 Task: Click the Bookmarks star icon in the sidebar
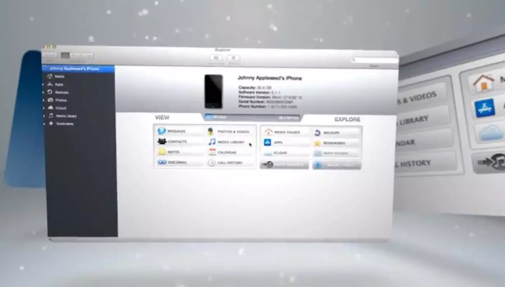point(51,123)
